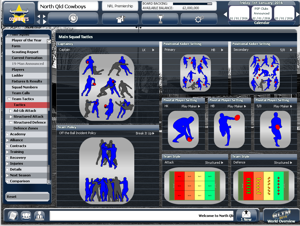Click the settings gear icon in the toolbar
Screen dimensions: 300x226
(x=199, y=18)
